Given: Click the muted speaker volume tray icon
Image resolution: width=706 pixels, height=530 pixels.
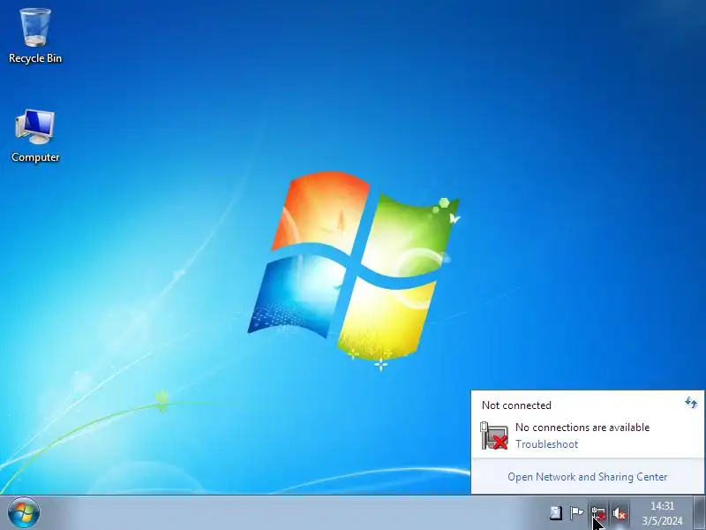Looking at the screenshot, I should point(620,513).
